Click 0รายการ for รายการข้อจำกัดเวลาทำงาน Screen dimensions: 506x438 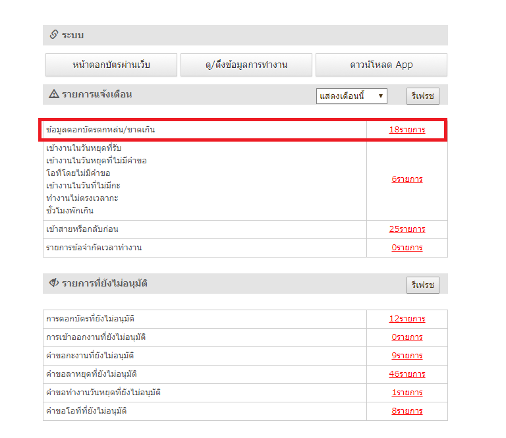[x=407, y=248]
